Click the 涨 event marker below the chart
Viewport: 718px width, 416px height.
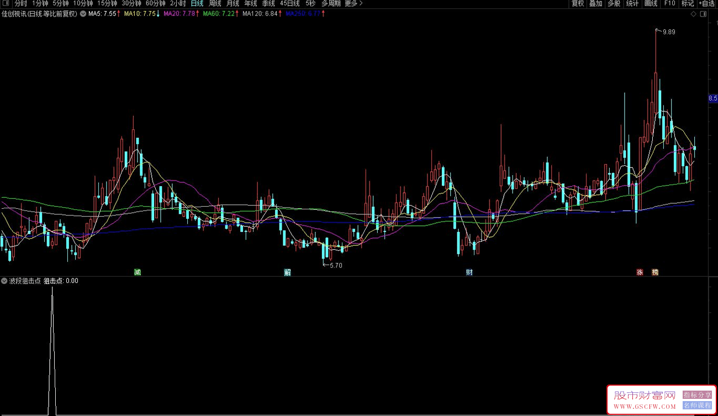click(640, 272)
